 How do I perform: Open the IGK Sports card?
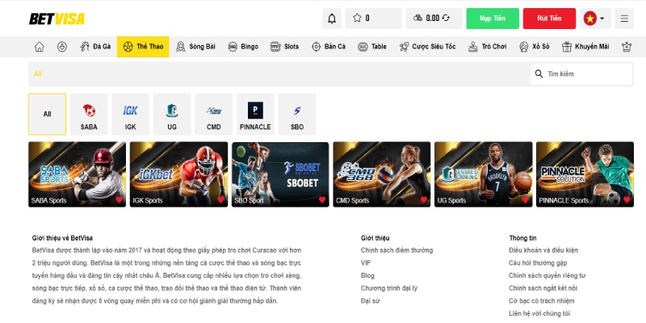tap(178, 174)
